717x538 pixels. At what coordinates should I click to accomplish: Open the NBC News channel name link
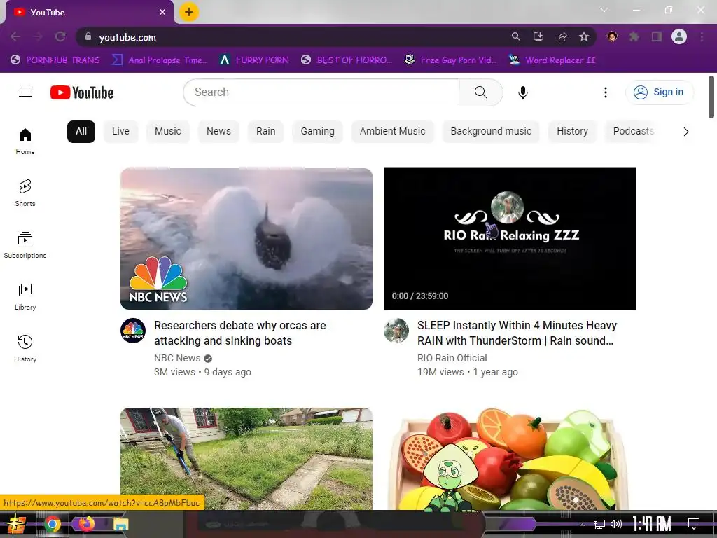(177, 358)
